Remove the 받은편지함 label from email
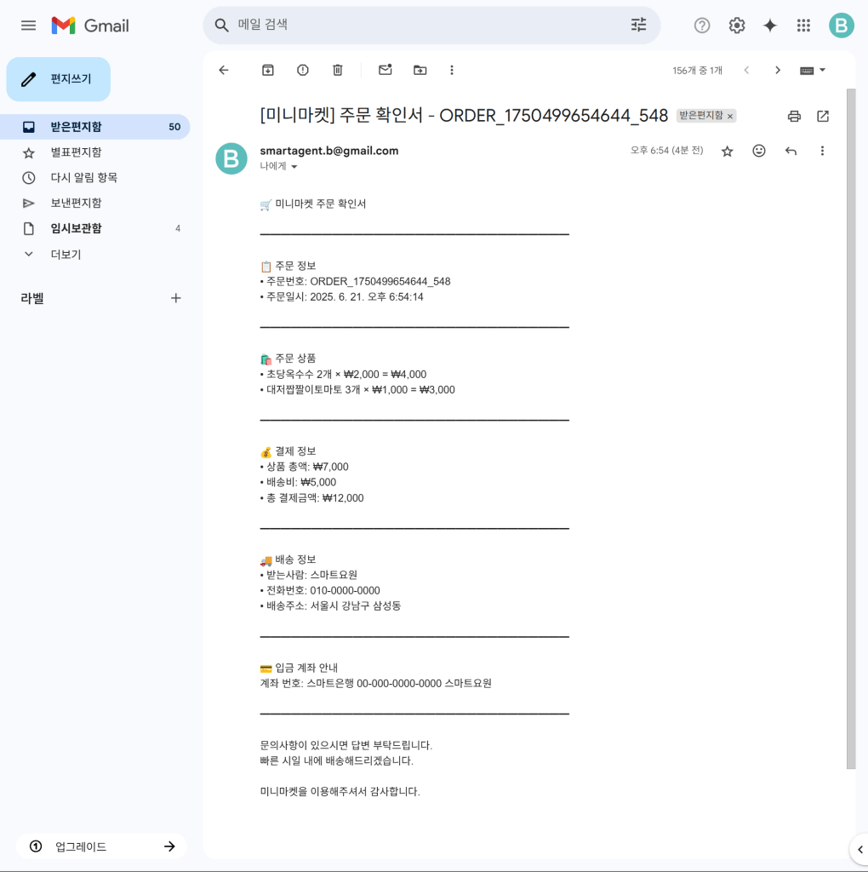This screenshot has height=872, width=868. point(730,117)
